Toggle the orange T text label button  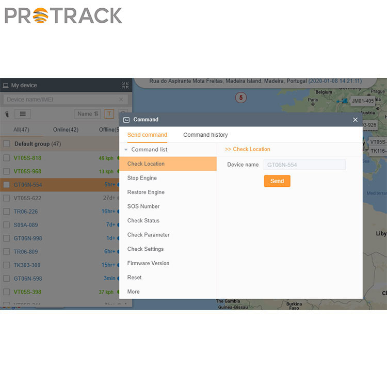[x=109, y=114]
